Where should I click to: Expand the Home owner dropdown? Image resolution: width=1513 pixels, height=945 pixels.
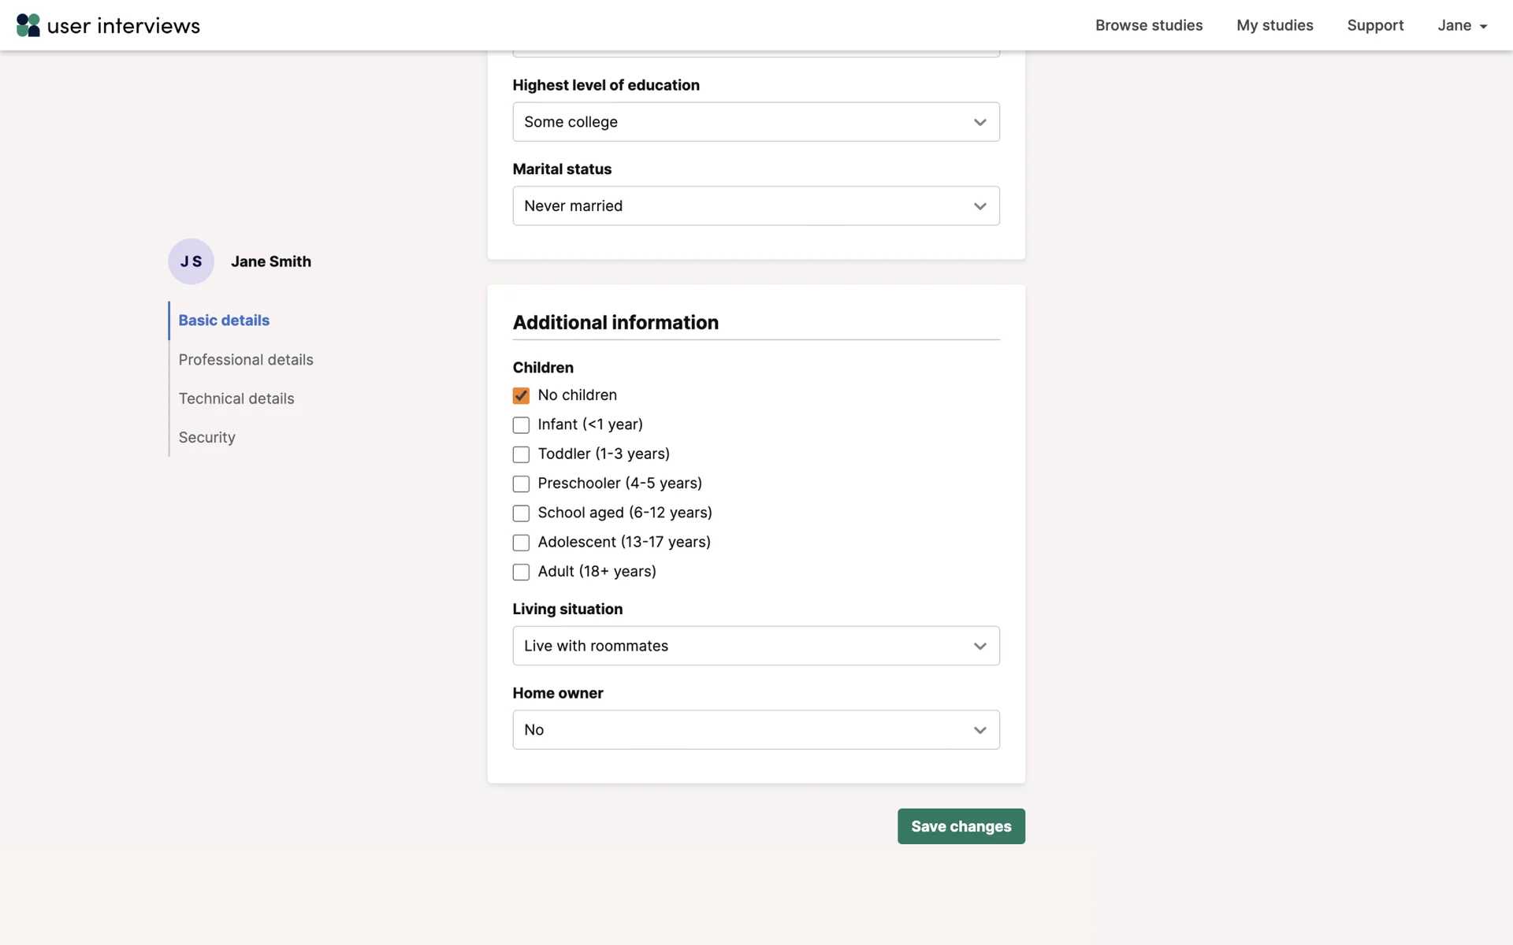(x=756, y=730)
